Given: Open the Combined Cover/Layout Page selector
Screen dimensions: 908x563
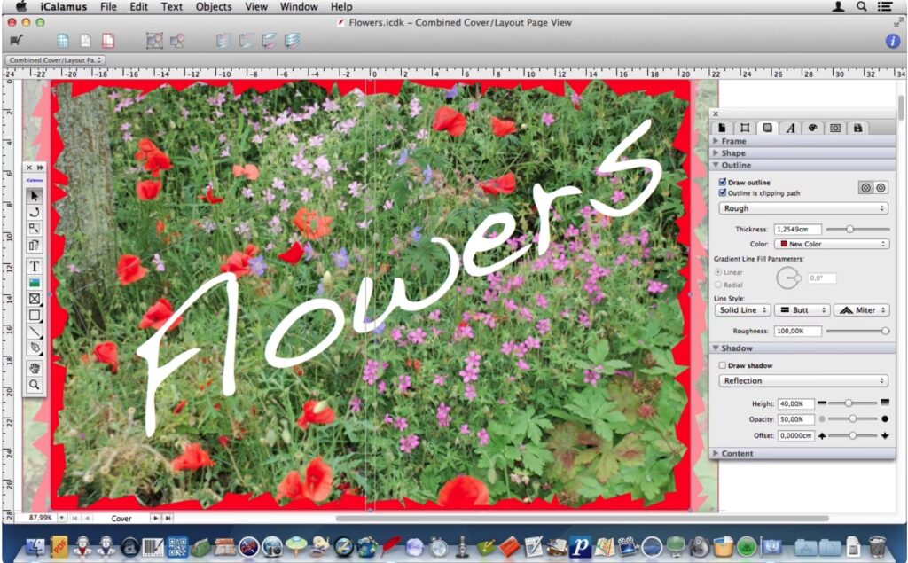Looking at the screenshot, I should point(53,59).
